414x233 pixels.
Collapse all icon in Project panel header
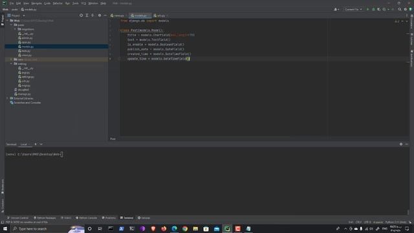(93, 16)
